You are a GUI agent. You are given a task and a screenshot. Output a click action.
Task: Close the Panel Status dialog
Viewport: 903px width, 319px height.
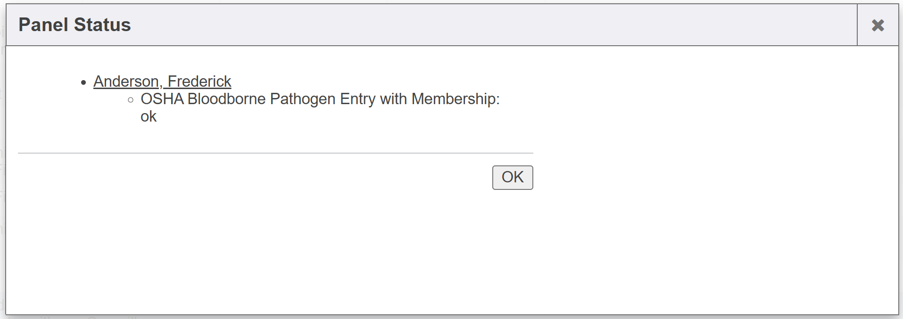[x=878, y=25]
